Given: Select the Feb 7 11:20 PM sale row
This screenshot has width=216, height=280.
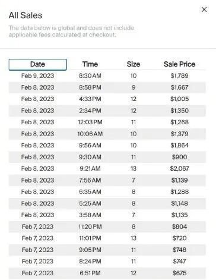Looking at the screenshot, I should coord(107,226).
